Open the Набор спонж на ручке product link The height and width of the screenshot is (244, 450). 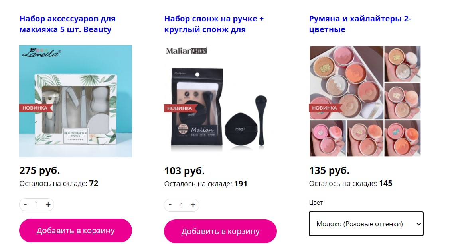tap(214, 24)
